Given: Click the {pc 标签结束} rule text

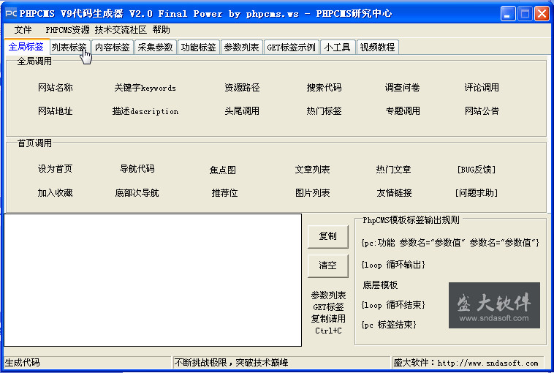Looking at the screenshot, I should click(x=389, y=325).
